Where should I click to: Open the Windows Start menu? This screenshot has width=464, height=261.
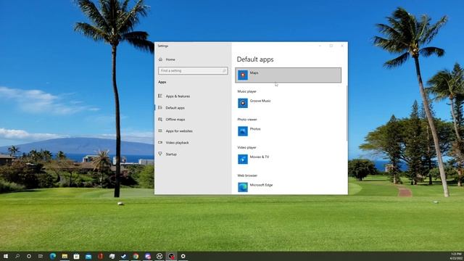click(x=6, y=256)
